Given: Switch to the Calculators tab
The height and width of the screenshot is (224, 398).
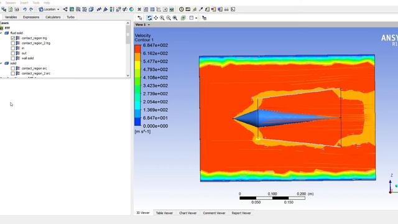Looking at the screenshot, I should point(53,17).
